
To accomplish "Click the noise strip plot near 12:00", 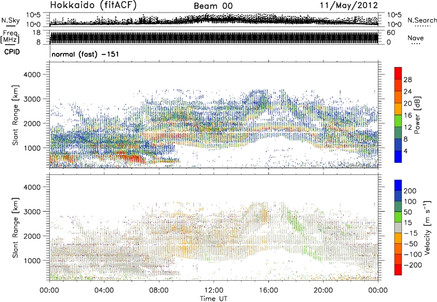I will (x=214, y=20).
